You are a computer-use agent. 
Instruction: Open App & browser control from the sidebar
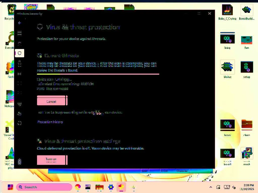19,83
